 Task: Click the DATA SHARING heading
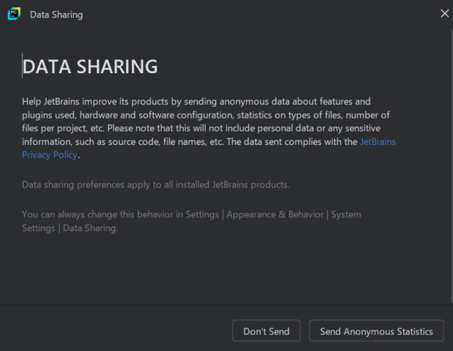(90, 67)
